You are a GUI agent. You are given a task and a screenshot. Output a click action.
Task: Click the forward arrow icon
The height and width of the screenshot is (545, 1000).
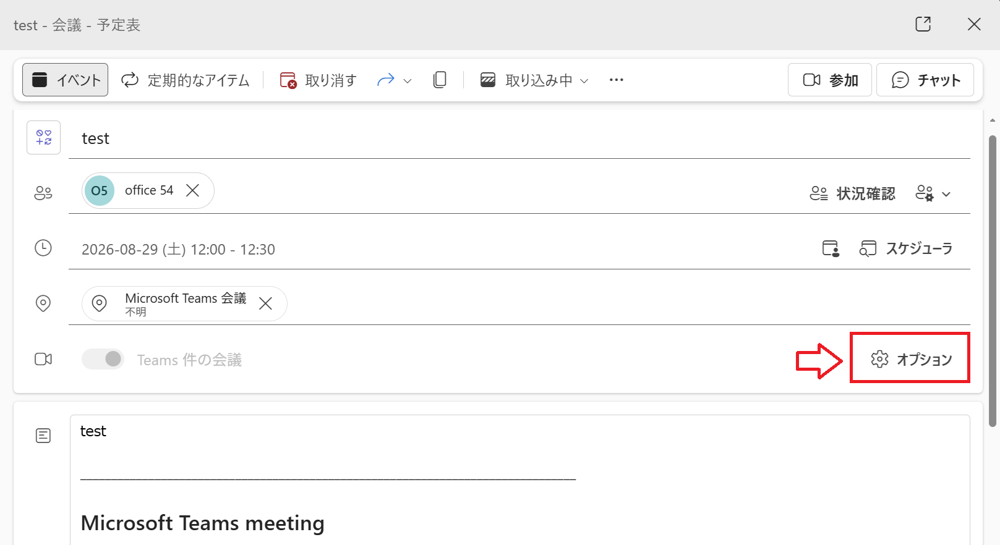coord(386,80)
